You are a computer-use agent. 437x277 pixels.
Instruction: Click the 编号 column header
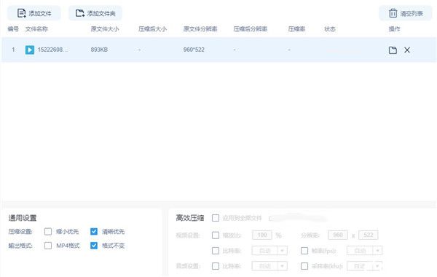(x=13, y=28)
